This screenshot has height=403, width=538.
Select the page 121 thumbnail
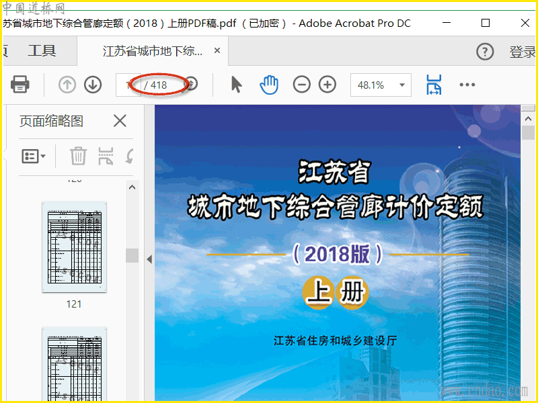[74, 247]
